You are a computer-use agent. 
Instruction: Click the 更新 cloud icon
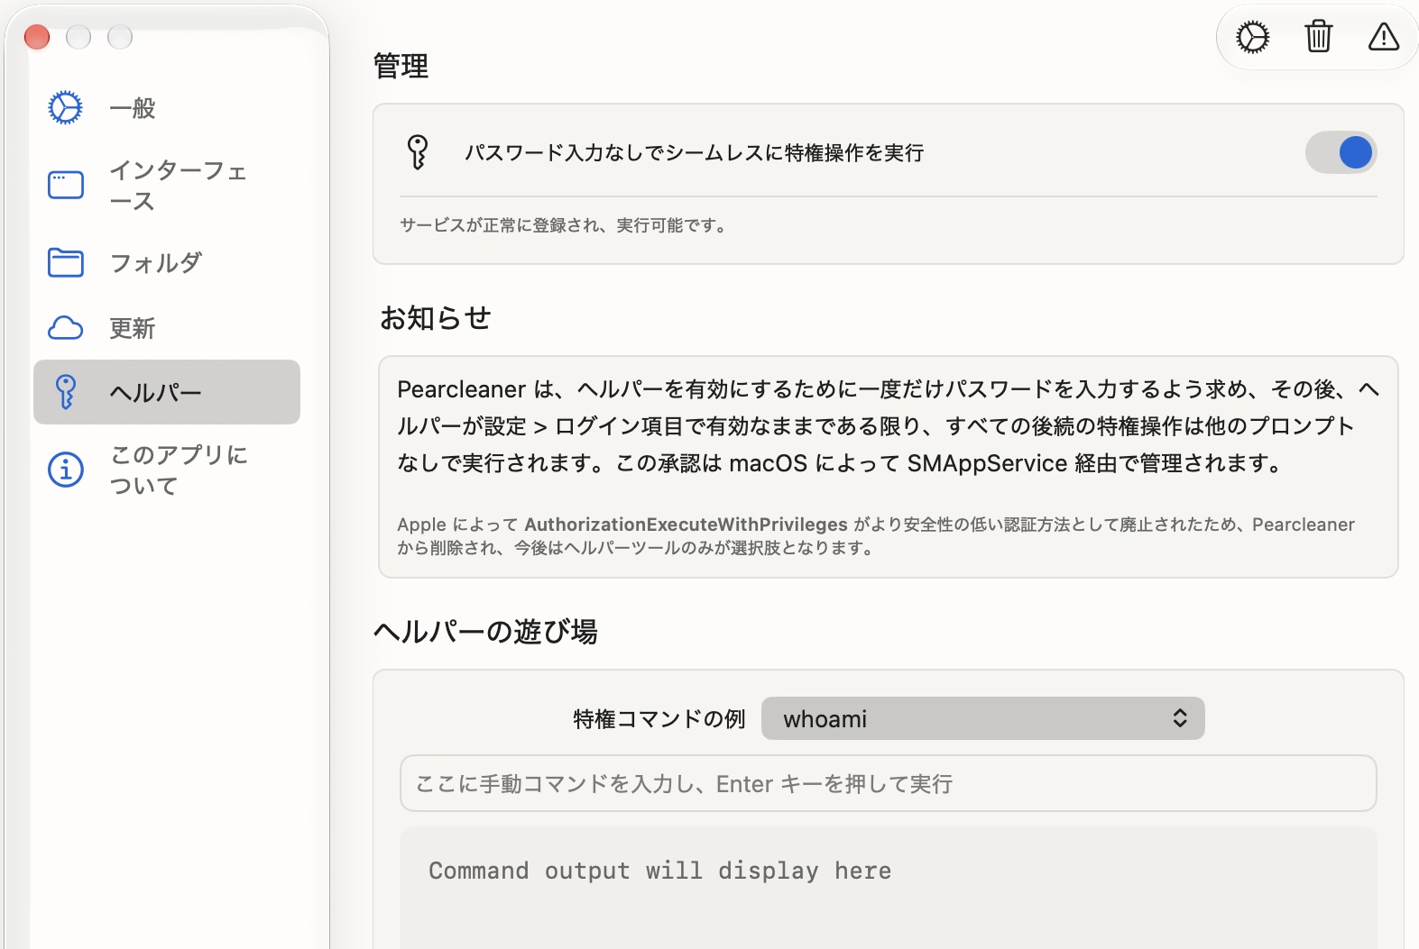(65, 328)
